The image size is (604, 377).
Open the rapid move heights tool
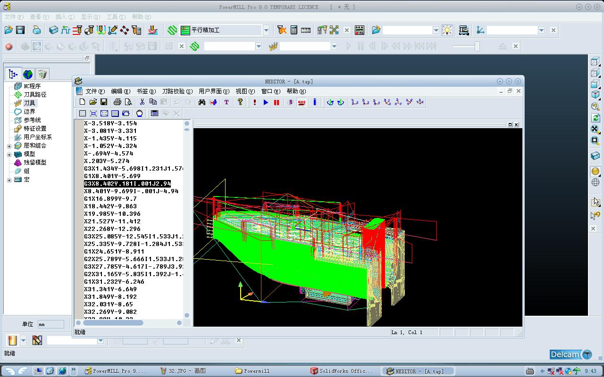(65, 30)
